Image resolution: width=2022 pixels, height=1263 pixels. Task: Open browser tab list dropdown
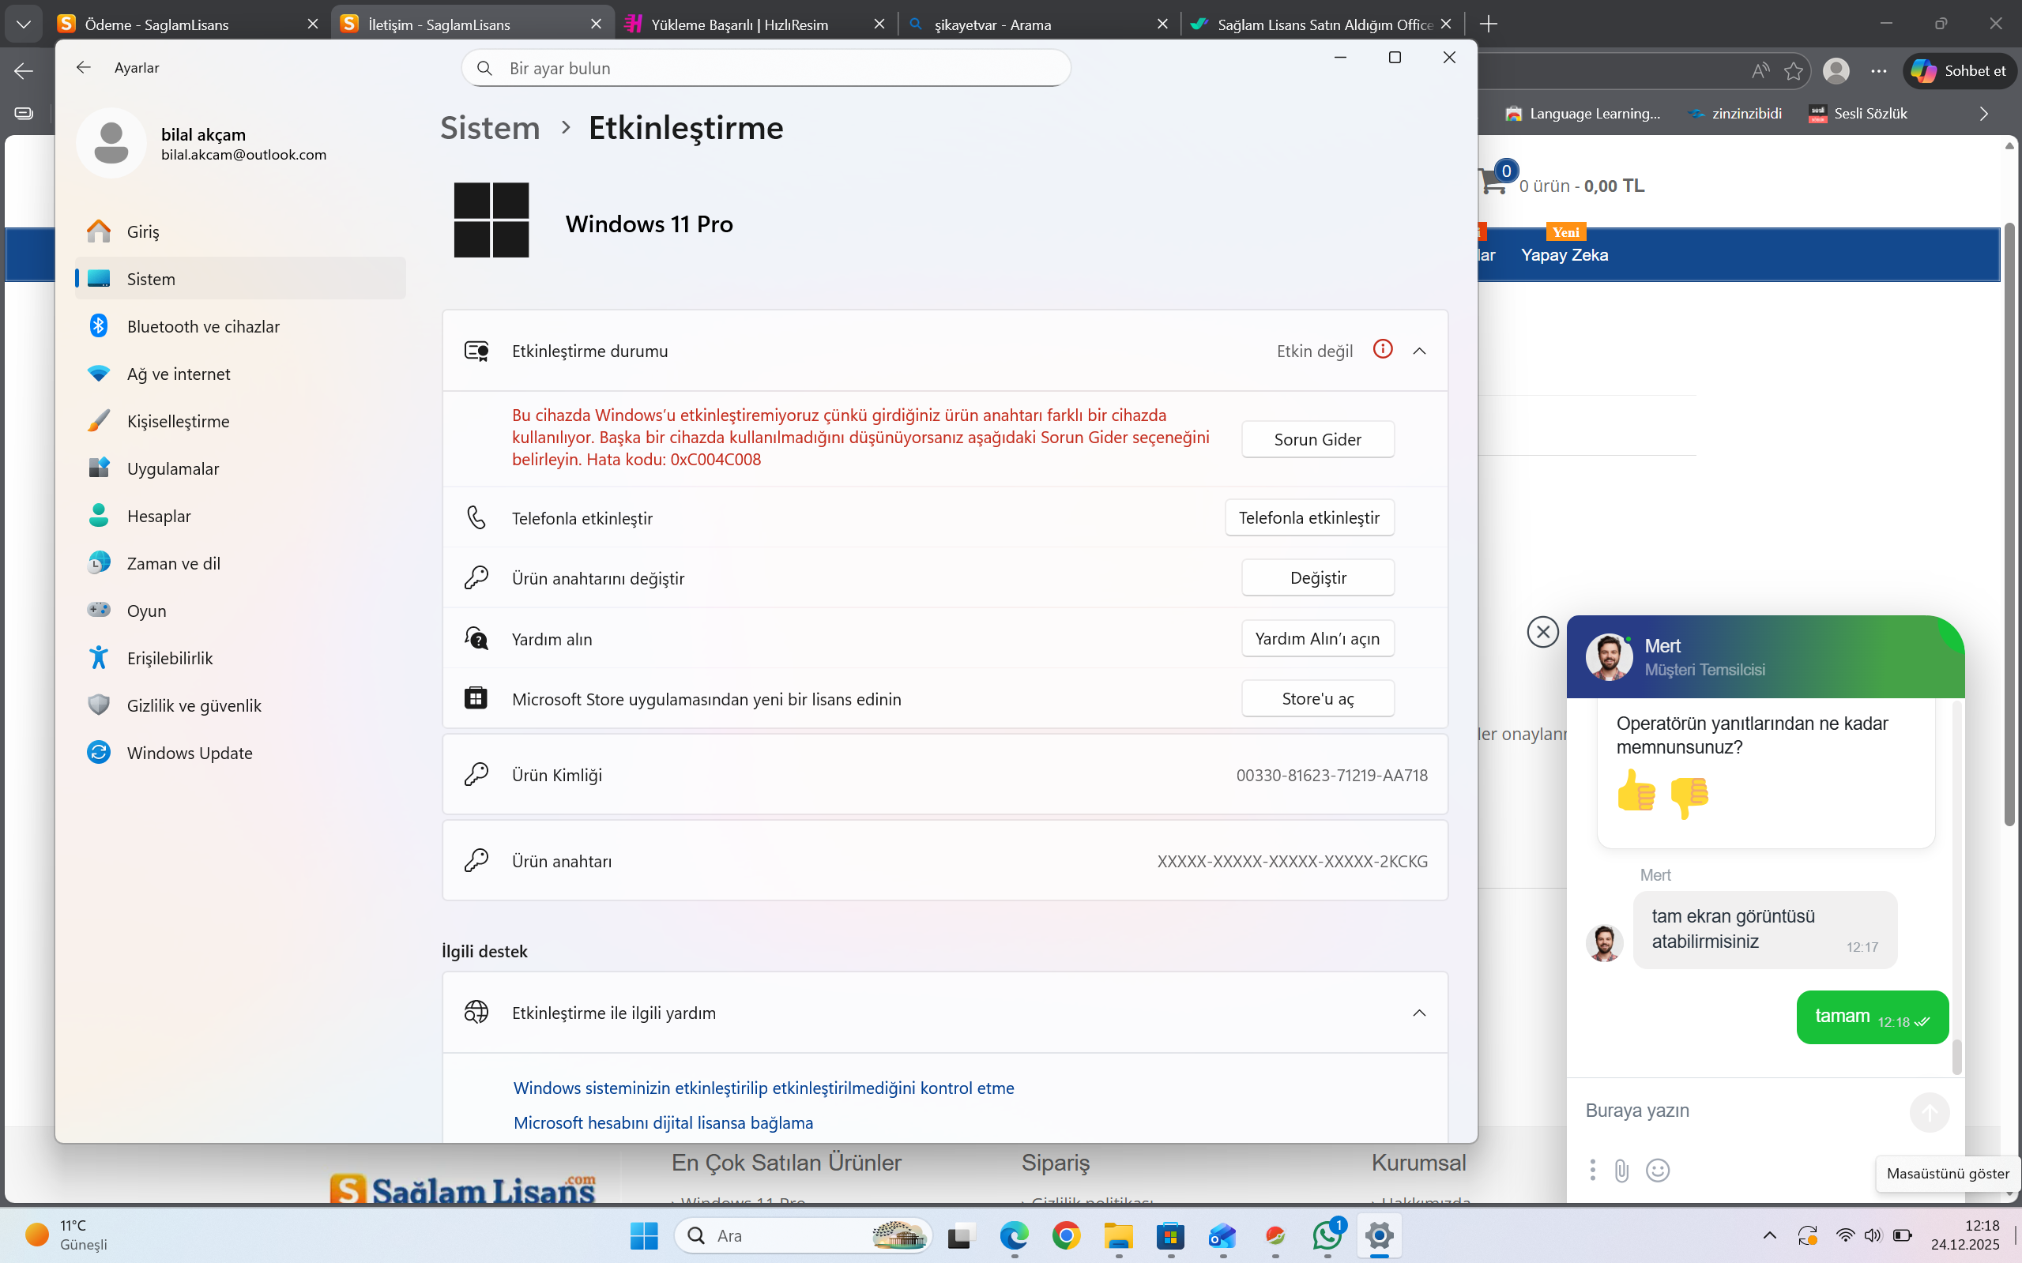[24, 24]
